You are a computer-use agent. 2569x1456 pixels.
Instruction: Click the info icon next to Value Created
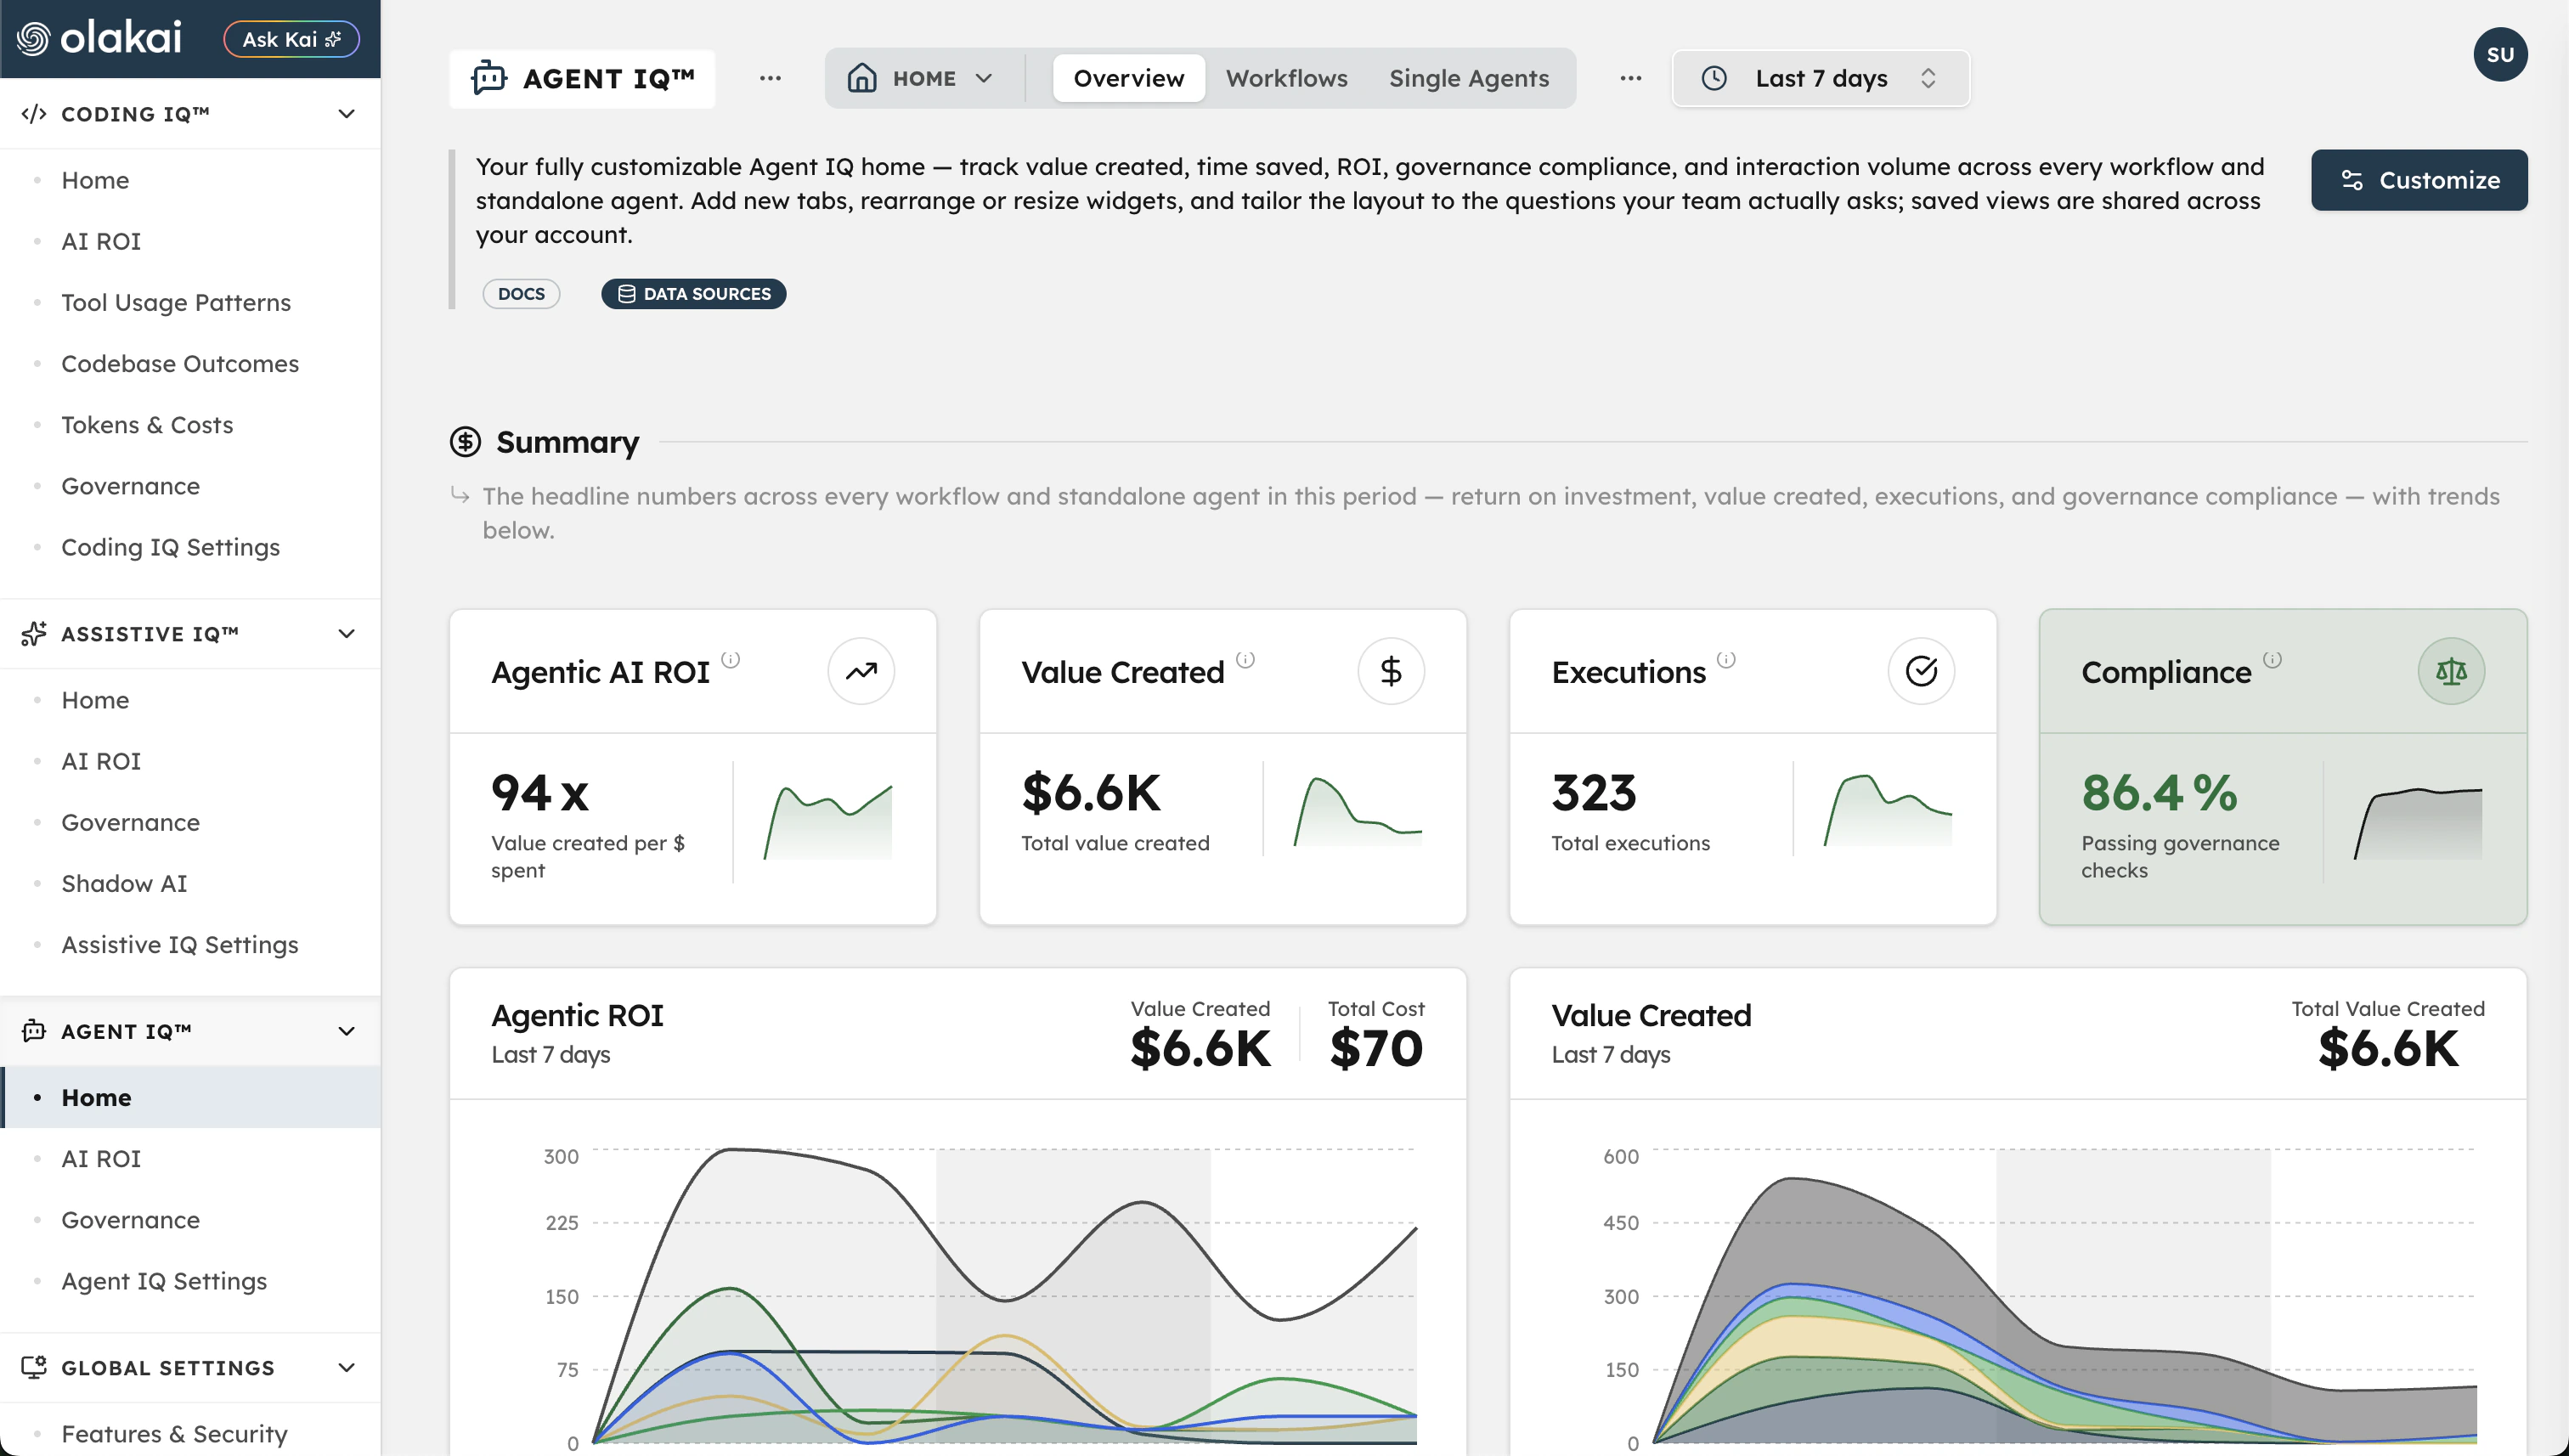pyautogui.click(x=1245, y=659)
